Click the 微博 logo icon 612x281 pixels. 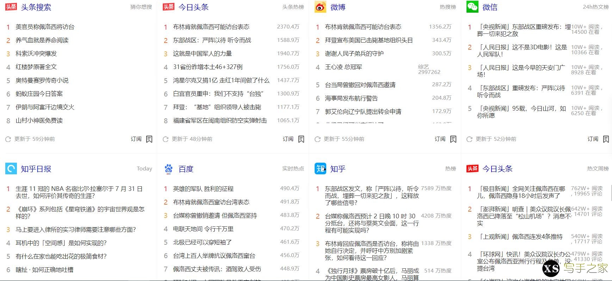pos(320,7)
